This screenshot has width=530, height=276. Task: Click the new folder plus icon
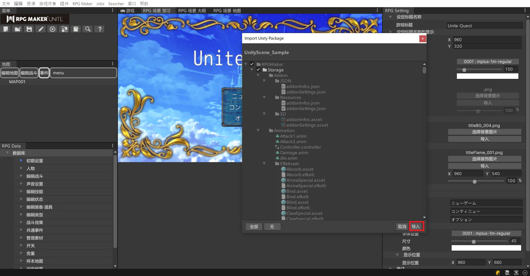(17, 29)
